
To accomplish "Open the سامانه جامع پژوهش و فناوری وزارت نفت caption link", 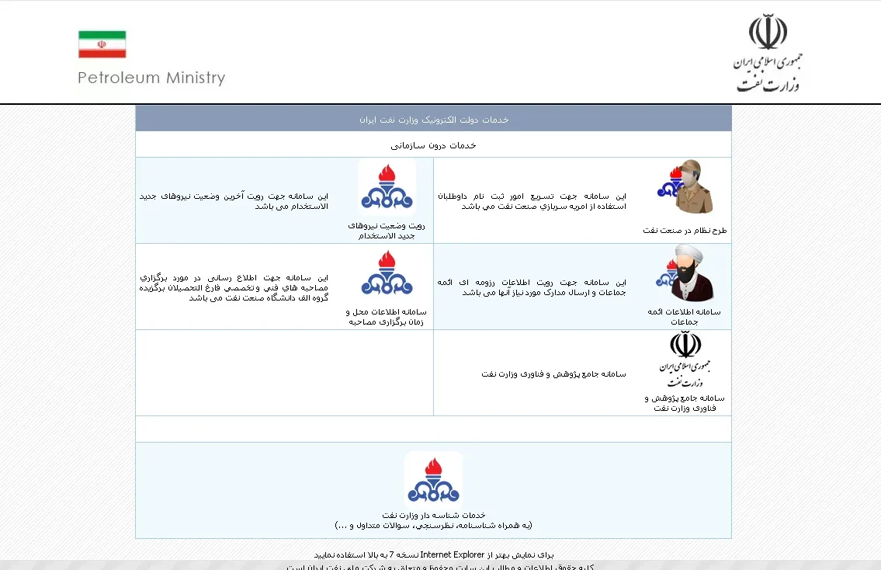I will click(685, 403).
